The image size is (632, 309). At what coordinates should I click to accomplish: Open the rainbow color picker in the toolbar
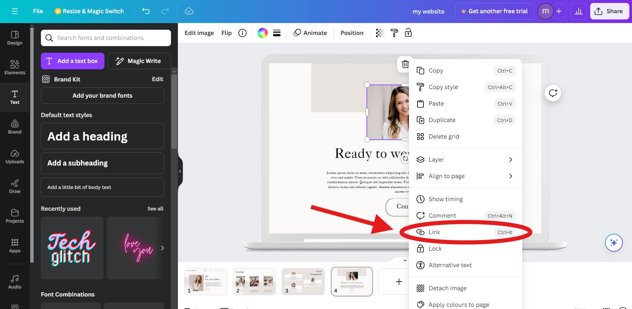[262, 33]
